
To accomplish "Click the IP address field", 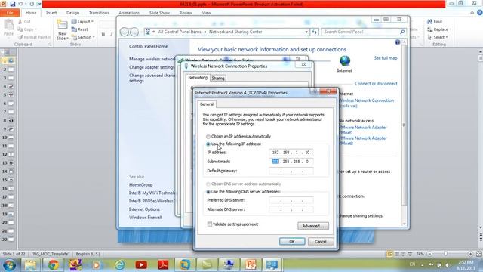I will pos(291,153).
